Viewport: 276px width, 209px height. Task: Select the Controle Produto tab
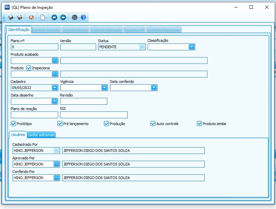coord(46,30)
